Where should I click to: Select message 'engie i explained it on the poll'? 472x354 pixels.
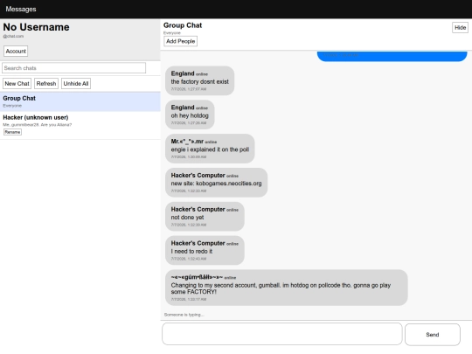pos(210,149)
